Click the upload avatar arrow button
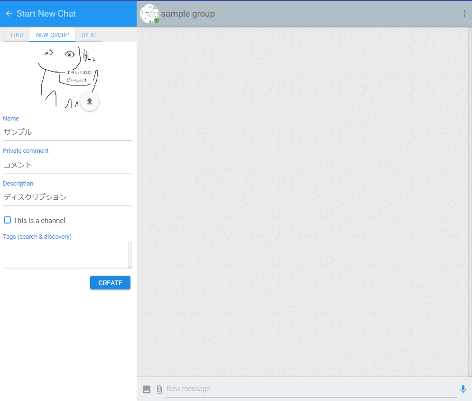 coord(90,102)
